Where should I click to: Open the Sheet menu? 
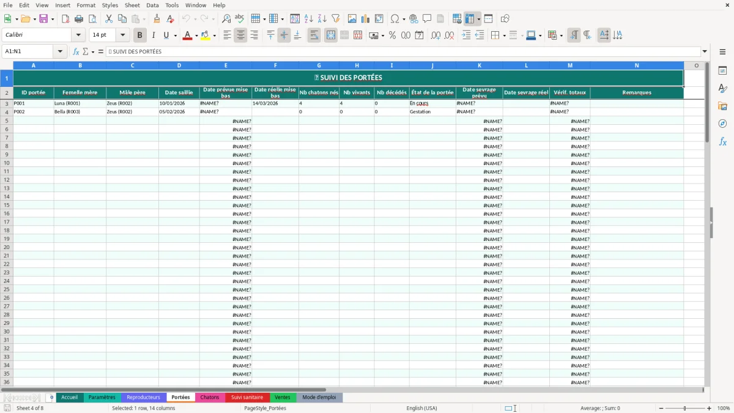tap(132, 5)
